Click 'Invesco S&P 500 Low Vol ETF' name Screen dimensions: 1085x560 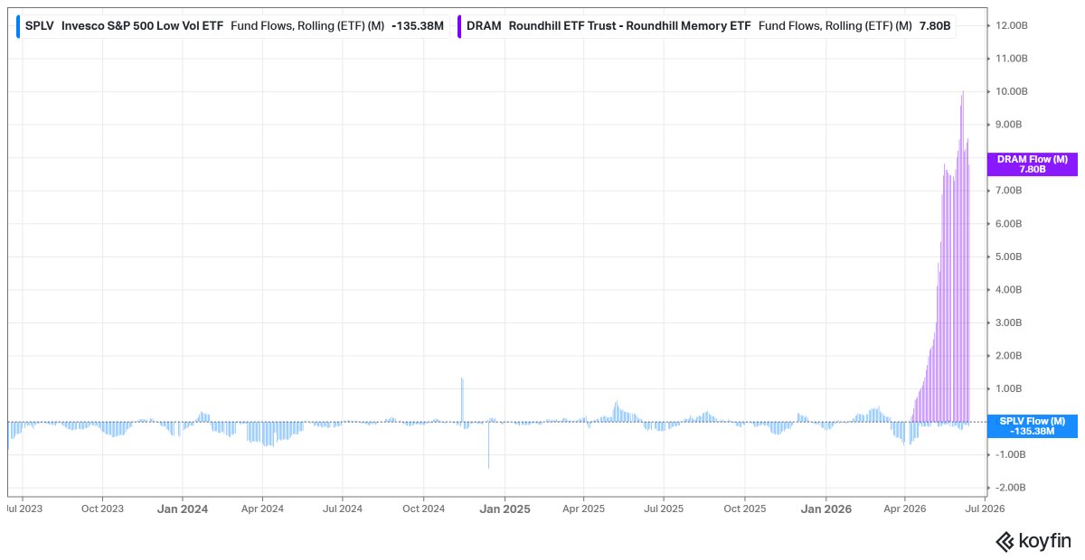(142, 26)
